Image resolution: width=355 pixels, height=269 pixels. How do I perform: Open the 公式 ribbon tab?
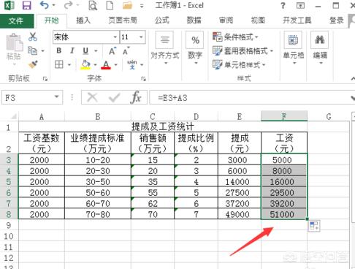pos(162,20)
